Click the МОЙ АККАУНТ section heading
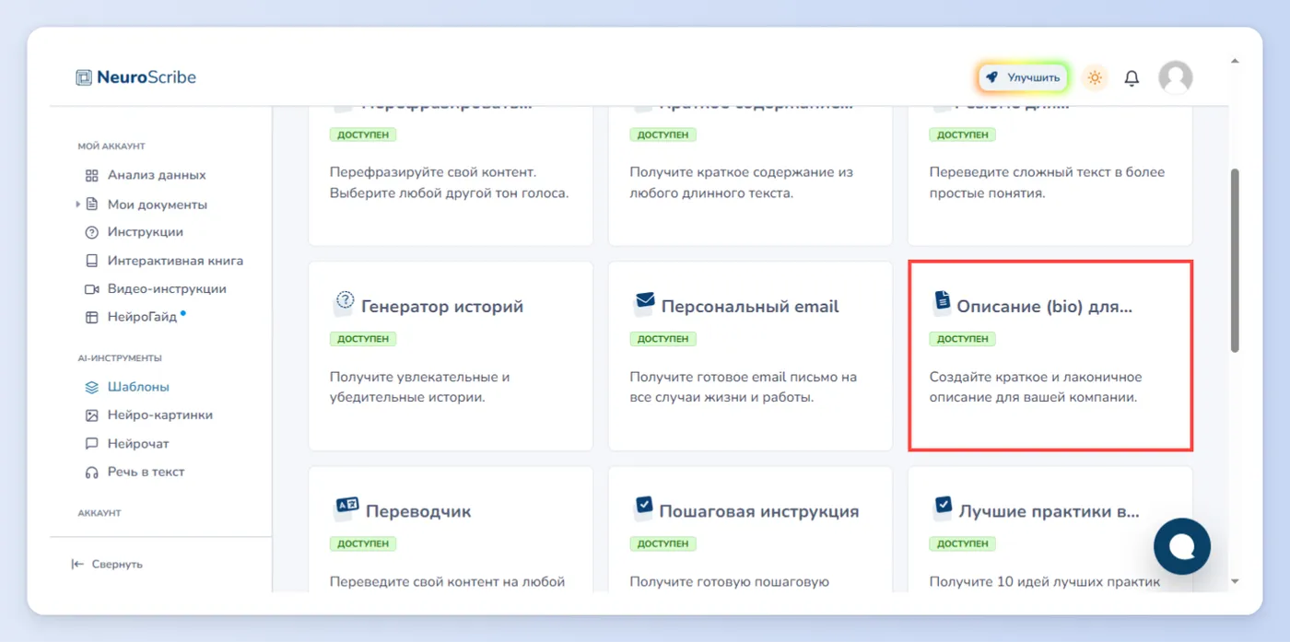The width and height of the screenshot is (1290, 642). [111, 146]
